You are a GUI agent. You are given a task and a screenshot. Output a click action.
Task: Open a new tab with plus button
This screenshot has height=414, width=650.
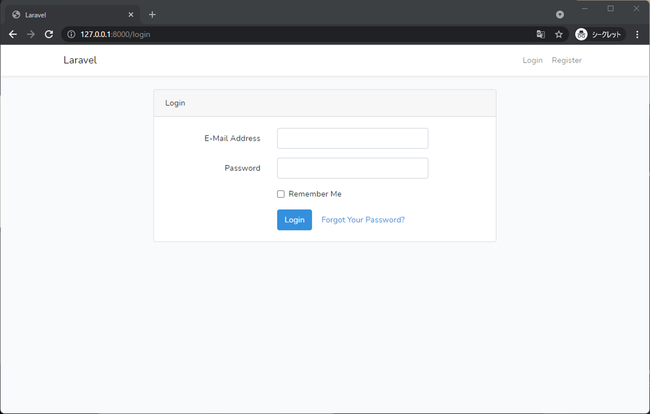152,15
